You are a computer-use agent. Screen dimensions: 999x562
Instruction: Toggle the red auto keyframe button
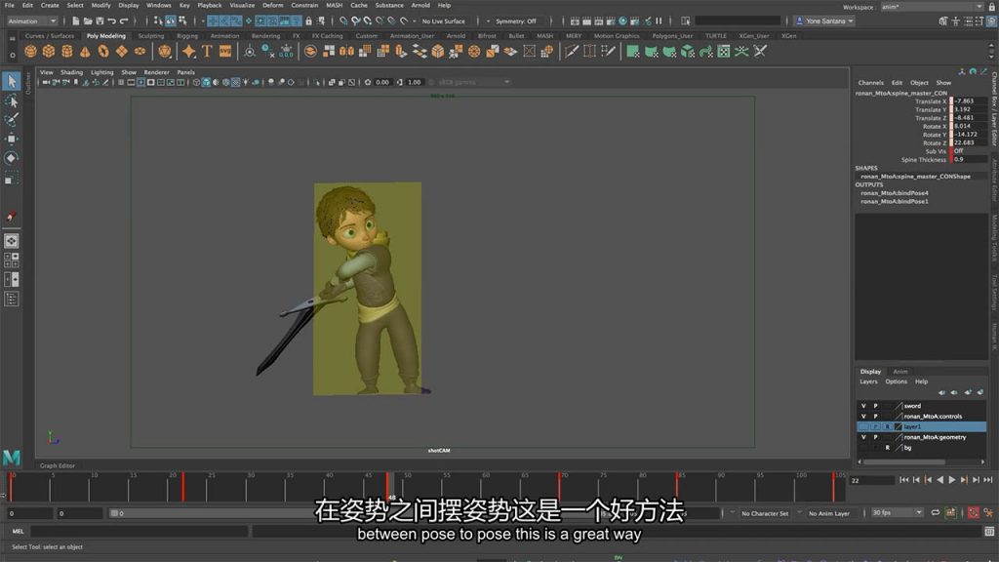click(x=974, y=513)
